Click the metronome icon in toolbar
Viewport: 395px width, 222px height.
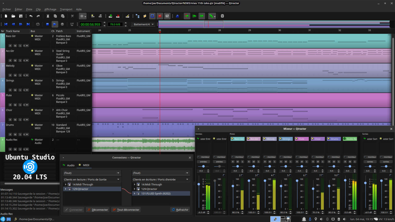tap(177, 16)
